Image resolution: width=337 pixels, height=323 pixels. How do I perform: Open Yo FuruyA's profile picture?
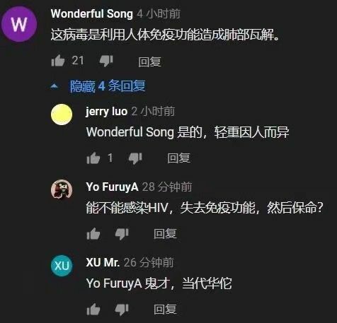point(62,190)
